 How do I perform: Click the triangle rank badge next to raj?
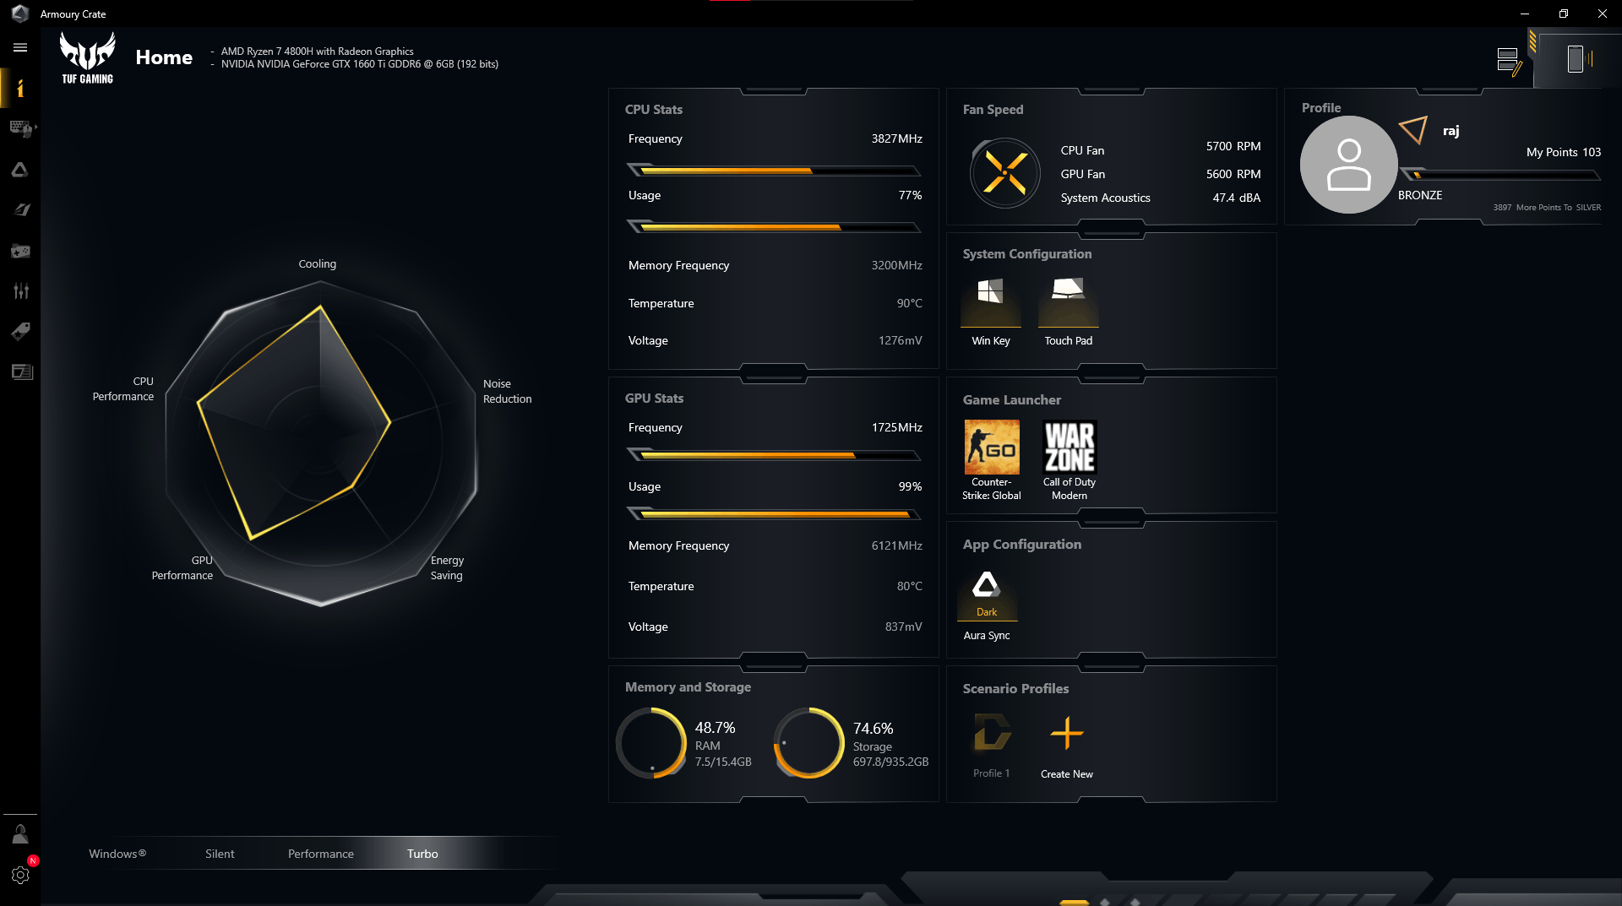(1415, 129)
